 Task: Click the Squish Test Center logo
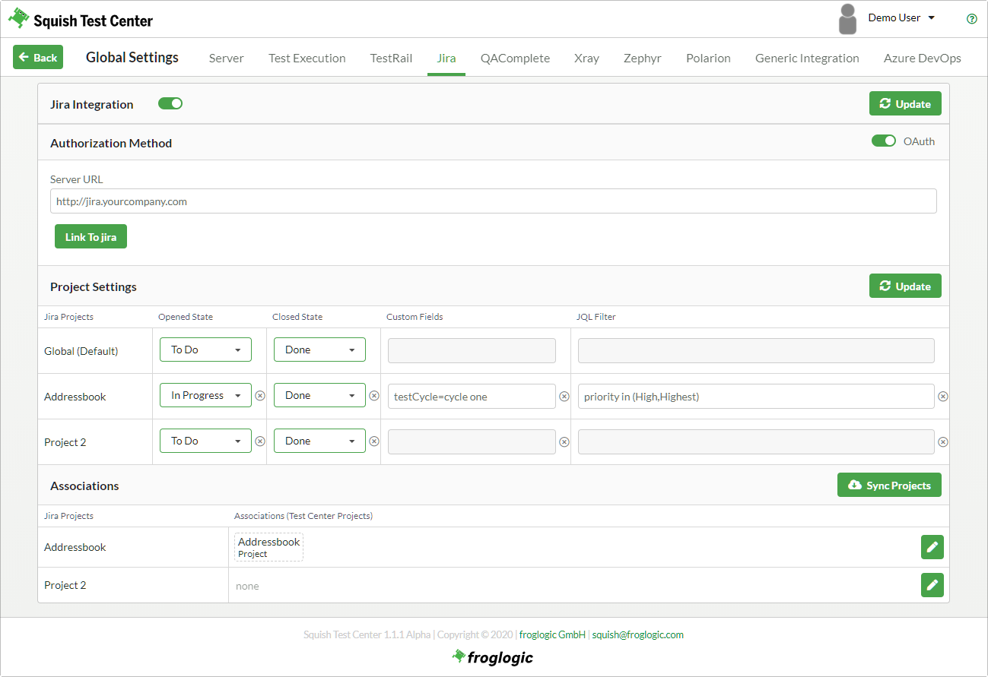click(x=81, y=20)
